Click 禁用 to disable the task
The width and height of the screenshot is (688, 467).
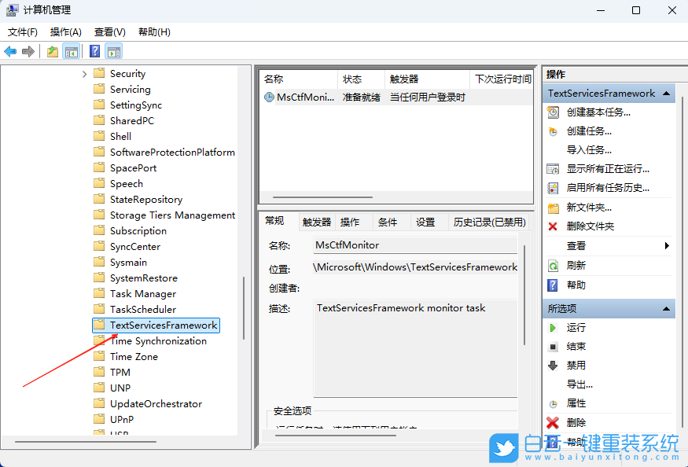point(576,365)
